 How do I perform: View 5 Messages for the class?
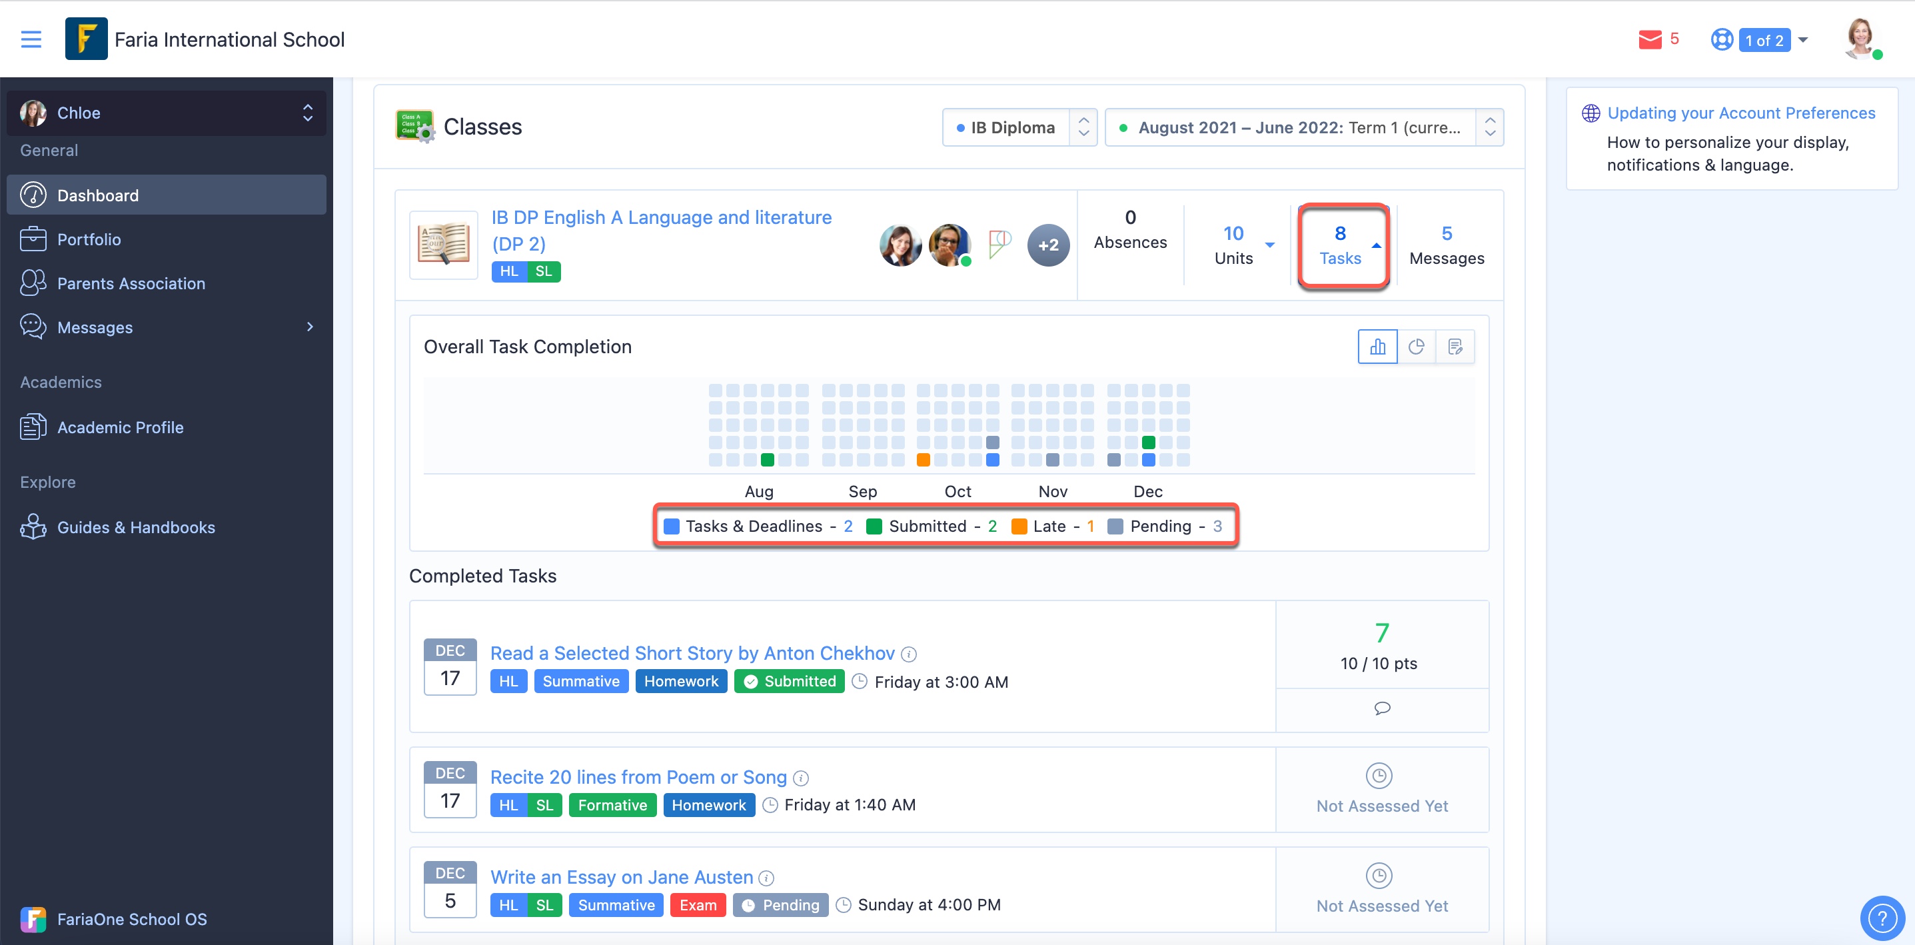pos(1446,245)
